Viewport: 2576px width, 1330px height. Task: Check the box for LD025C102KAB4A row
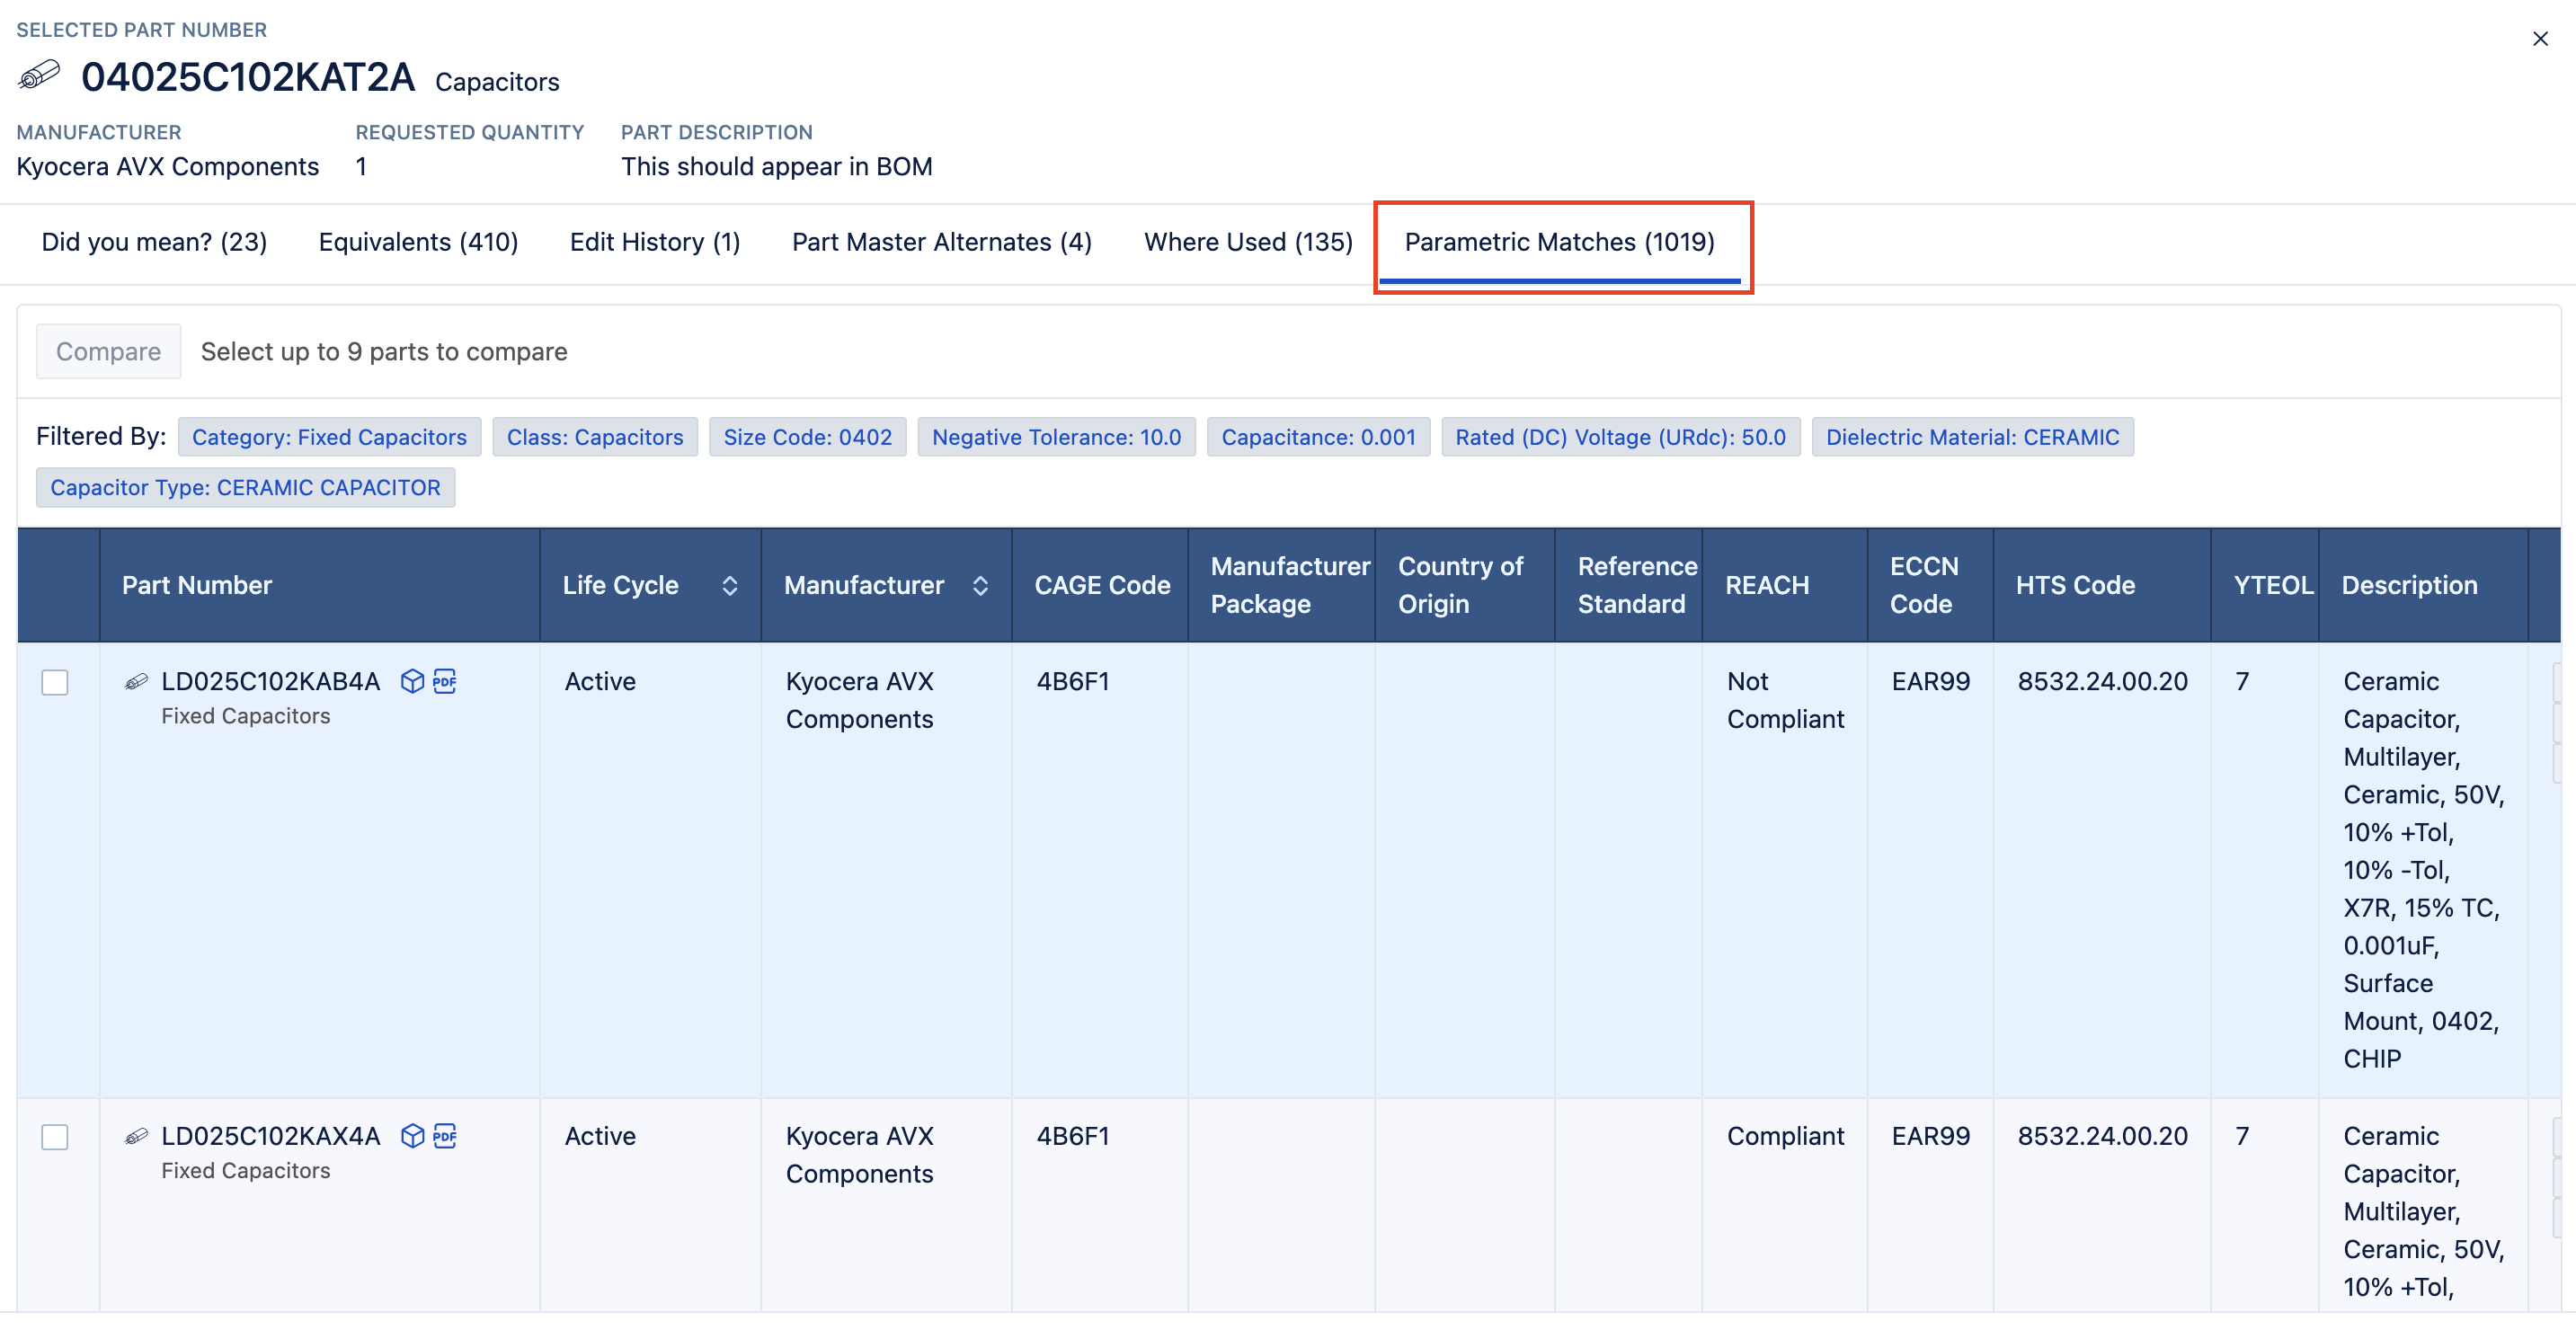(x=55, y=682)
